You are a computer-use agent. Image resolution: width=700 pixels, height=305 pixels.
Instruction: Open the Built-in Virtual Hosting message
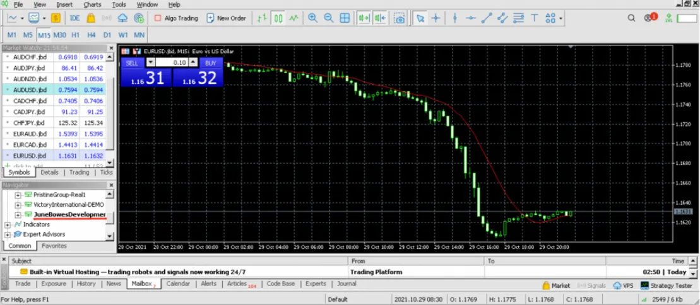tap(138, 272)
